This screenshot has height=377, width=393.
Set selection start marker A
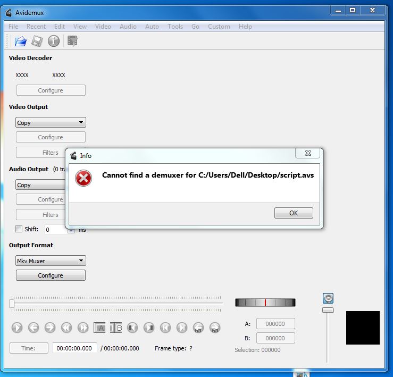coord(99,328)
